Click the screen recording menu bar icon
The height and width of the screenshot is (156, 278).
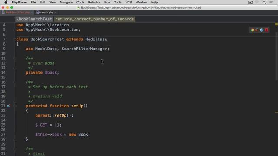251,3
